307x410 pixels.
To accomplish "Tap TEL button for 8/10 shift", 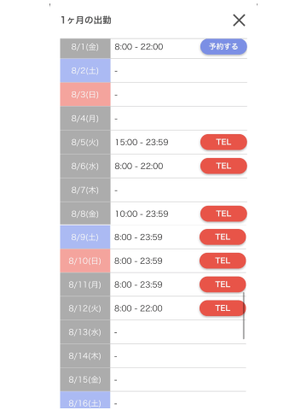I will (x=223, y=261).
